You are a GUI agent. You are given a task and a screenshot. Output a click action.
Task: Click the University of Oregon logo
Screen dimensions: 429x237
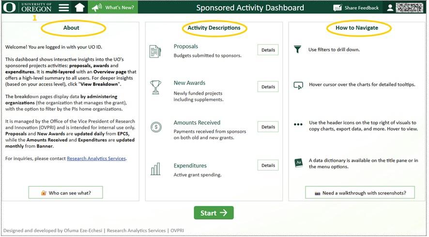[28, 7]
